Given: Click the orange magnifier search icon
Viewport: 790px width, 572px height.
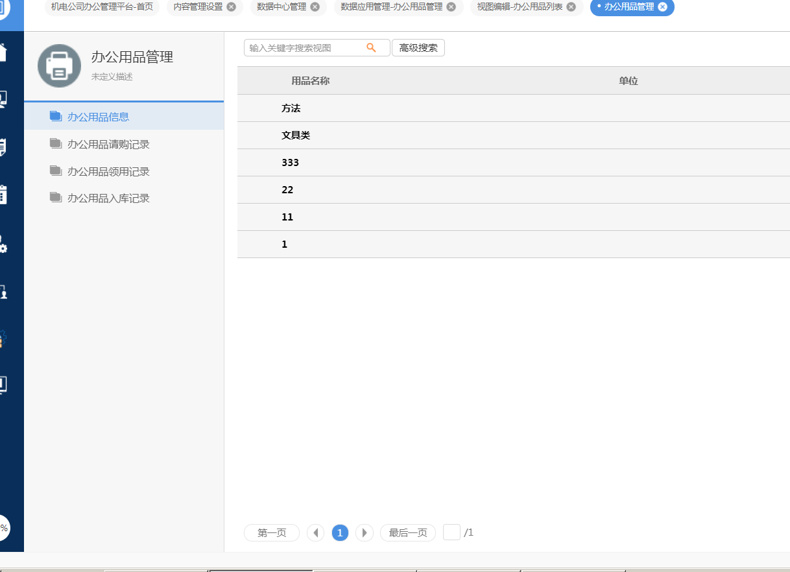Looking at the screenshot, I should tap(371, 47).
